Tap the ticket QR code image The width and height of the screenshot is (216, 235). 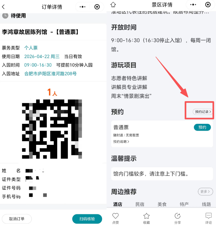[x=52, y=129]
